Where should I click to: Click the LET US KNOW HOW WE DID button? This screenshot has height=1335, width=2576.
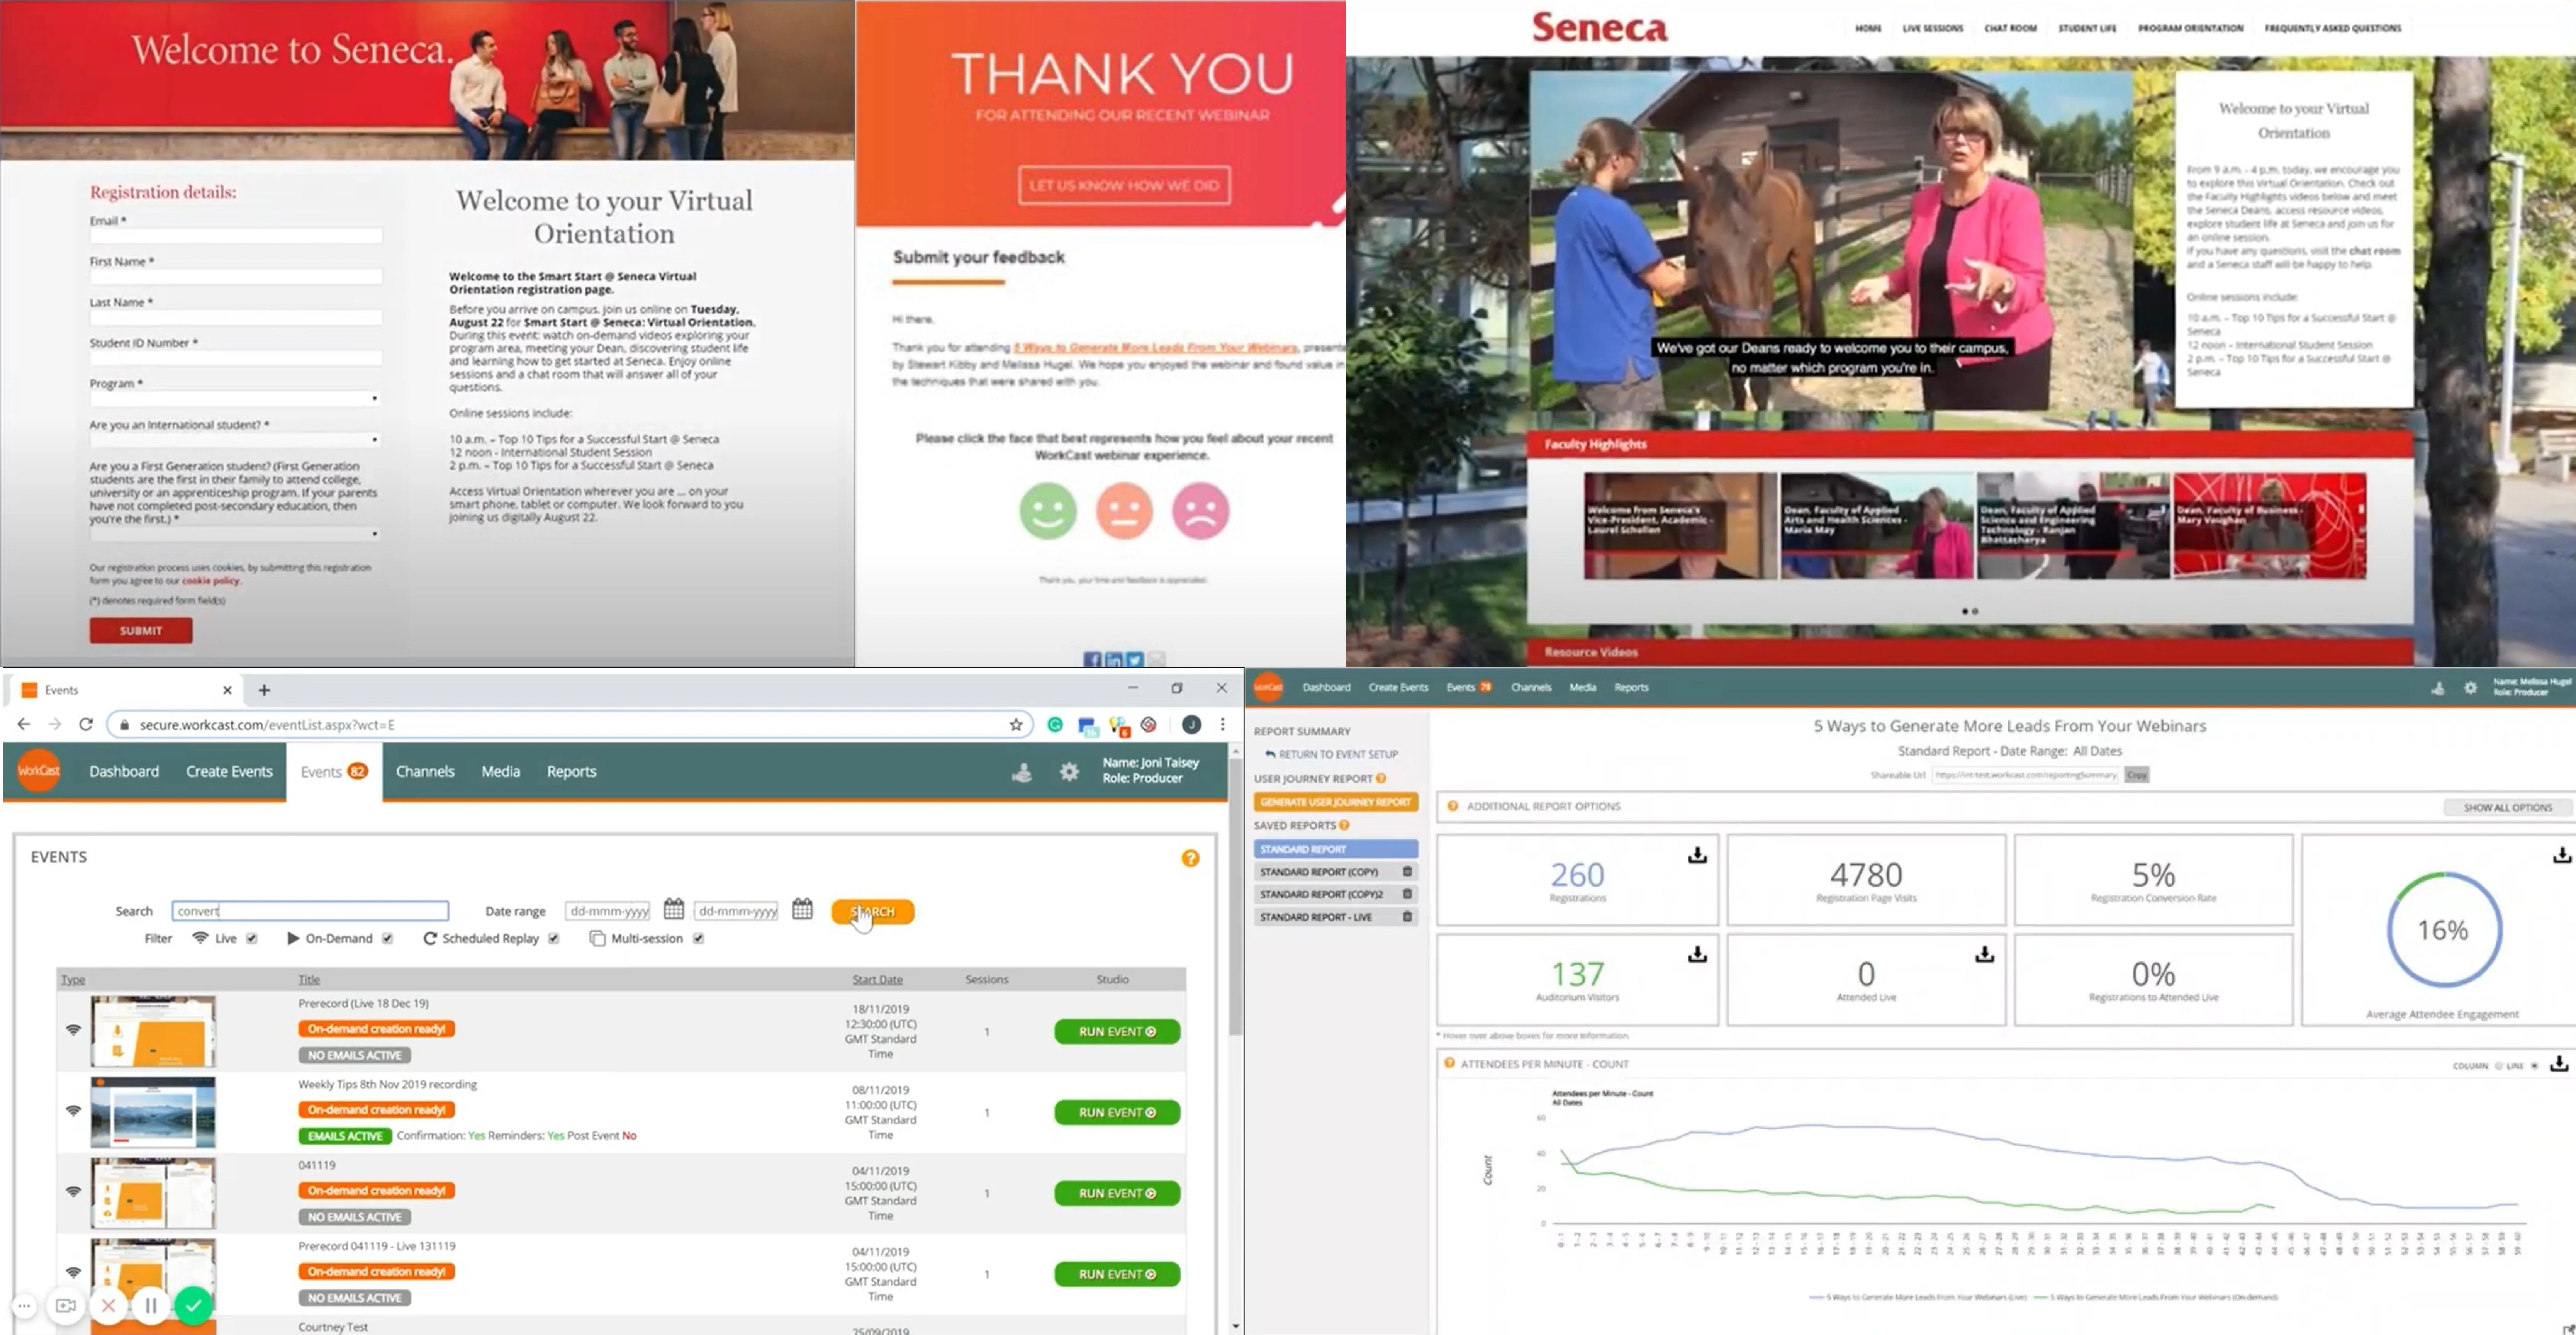1123,184
